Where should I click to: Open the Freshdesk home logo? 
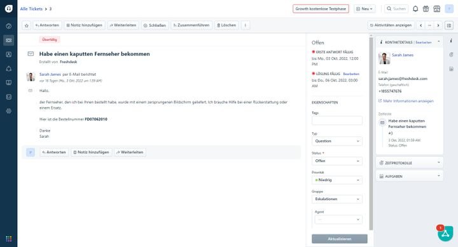point(9,8)
